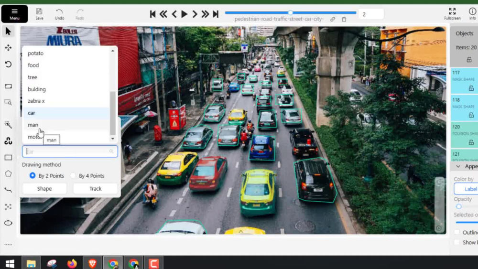Choose the tree label
The height and width of the screenshot is (269, 478).
66,77
